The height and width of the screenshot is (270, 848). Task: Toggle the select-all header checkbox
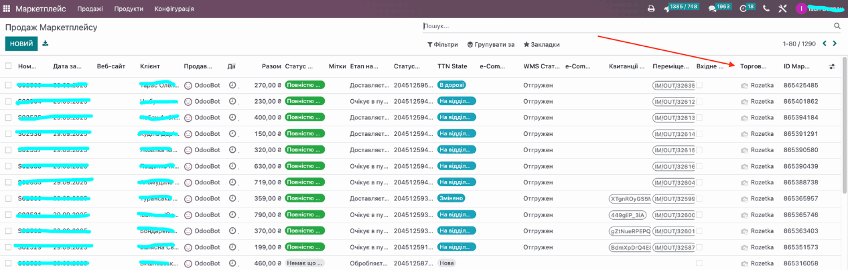click(x=9, y=66)
